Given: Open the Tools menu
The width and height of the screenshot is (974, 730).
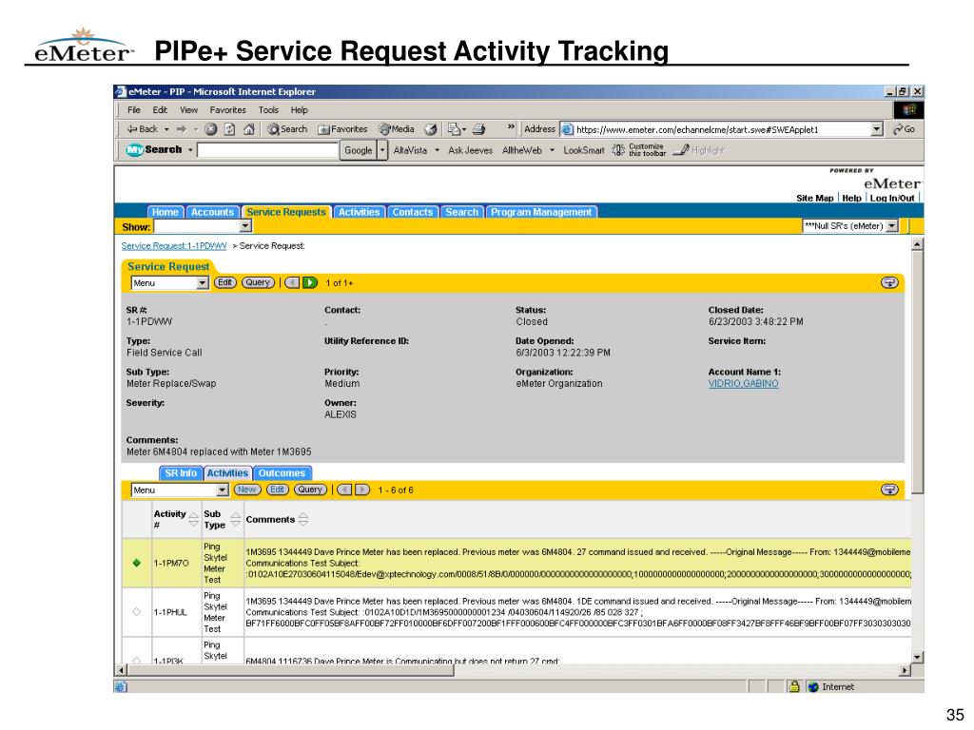Looking at the screenshot, I should click(268, 110).
